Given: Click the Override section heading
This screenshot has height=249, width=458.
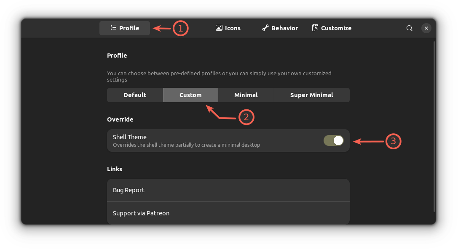Looking at the screenshot, I should pyautogui.click(x=120, y=119).
